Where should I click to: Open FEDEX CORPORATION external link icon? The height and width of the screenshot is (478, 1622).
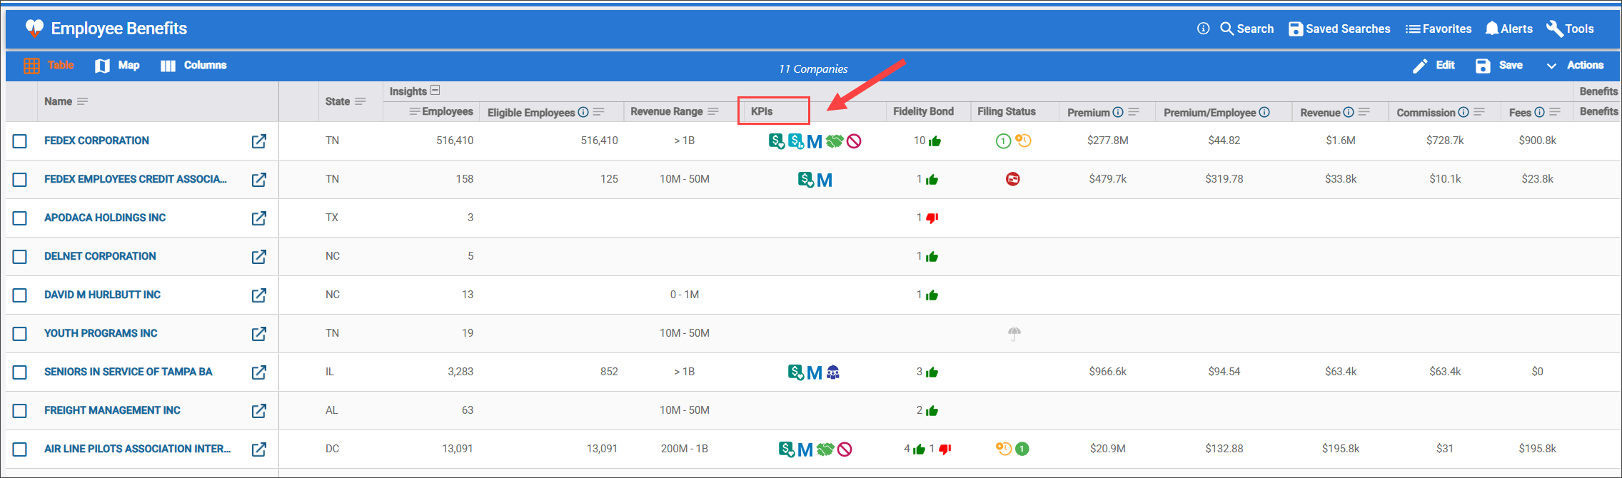259,141
